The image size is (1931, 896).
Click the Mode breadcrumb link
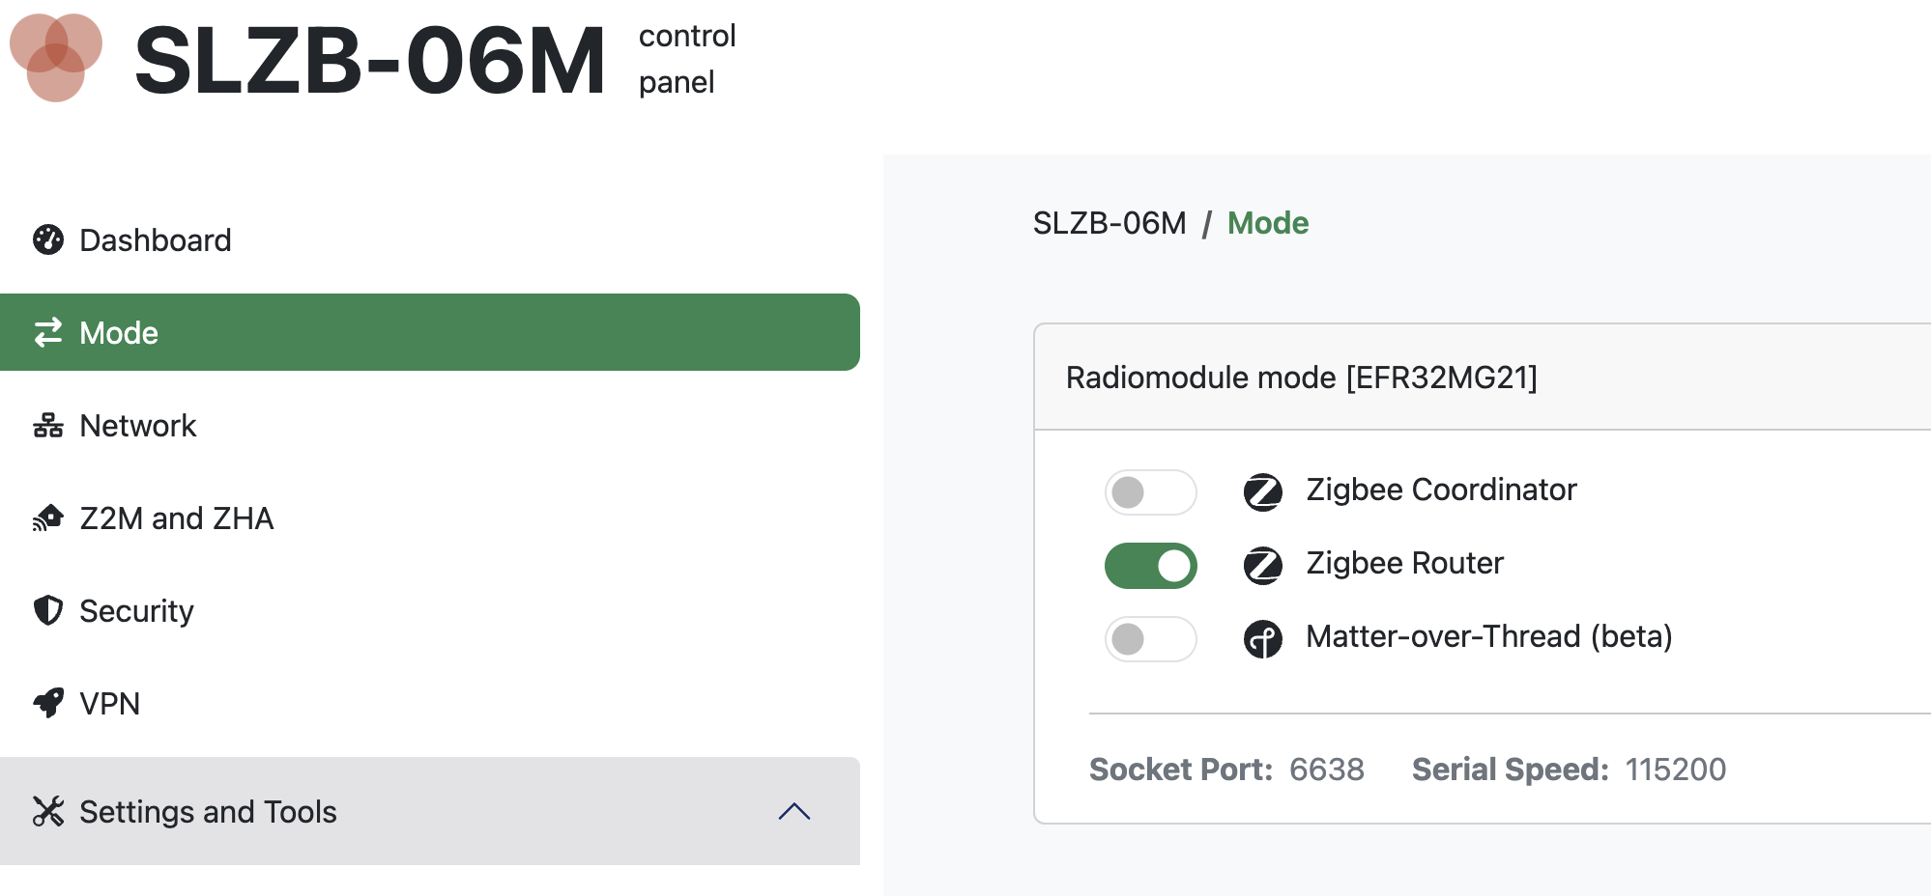coord(1267,223)
